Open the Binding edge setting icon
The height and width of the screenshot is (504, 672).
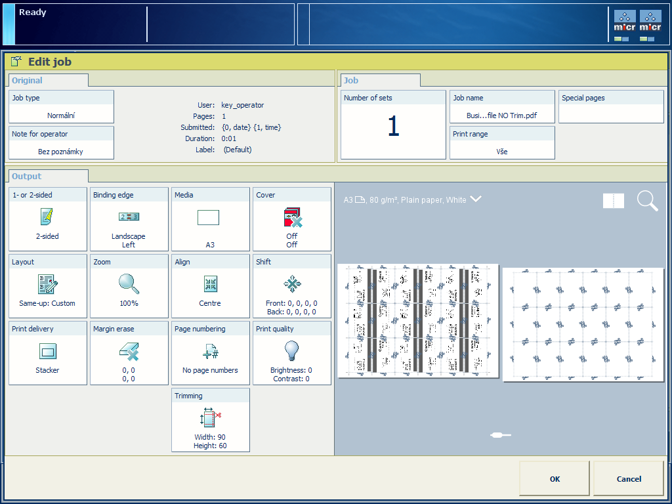tap(129, 217)
